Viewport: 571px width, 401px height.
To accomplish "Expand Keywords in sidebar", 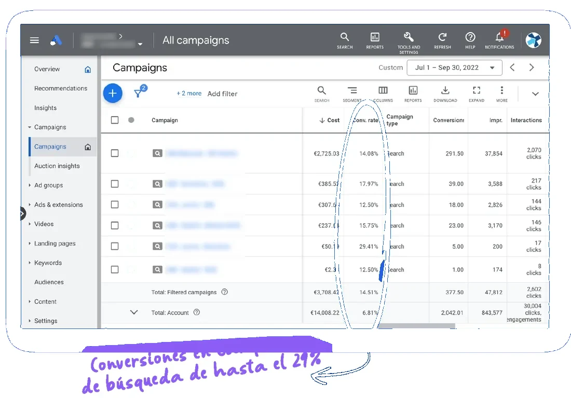I will point(30,263).
